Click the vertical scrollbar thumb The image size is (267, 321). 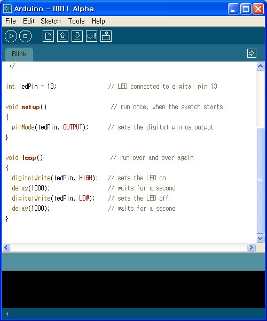click(x=260, y=180)
